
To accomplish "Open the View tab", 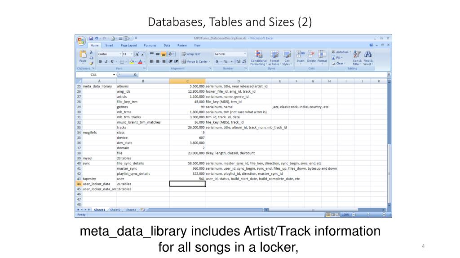I will click(197, 45).
